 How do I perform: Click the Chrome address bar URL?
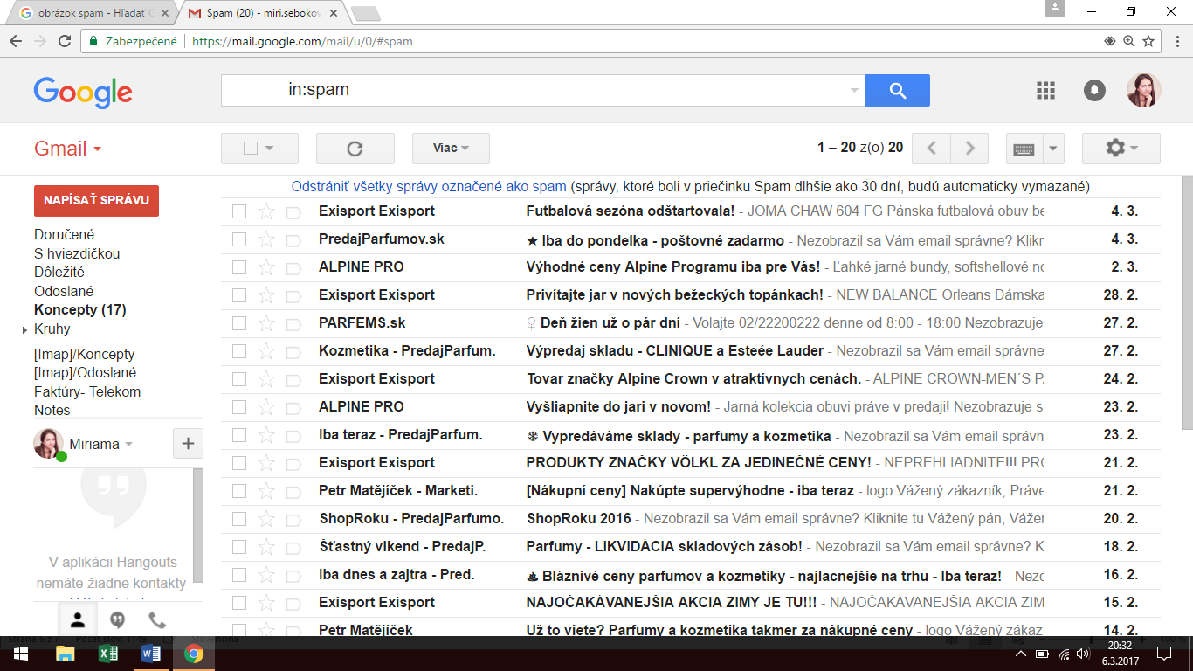(302, 41)
